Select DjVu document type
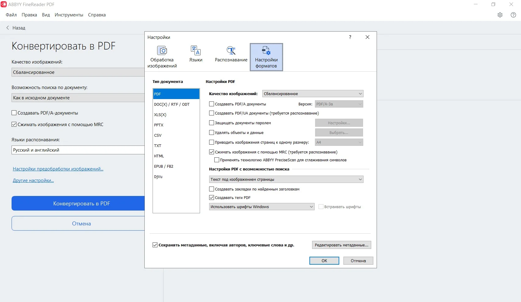The image size is (521, 302). (176, 177)
